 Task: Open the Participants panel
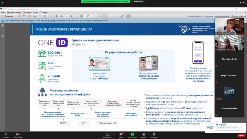point(107,135)
